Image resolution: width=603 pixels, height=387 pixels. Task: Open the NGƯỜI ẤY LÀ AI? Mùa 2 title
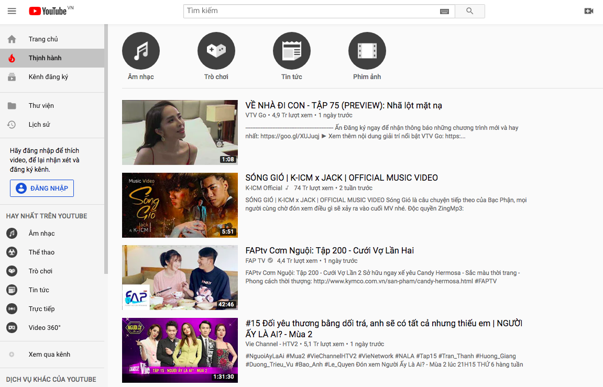point(384,328)
